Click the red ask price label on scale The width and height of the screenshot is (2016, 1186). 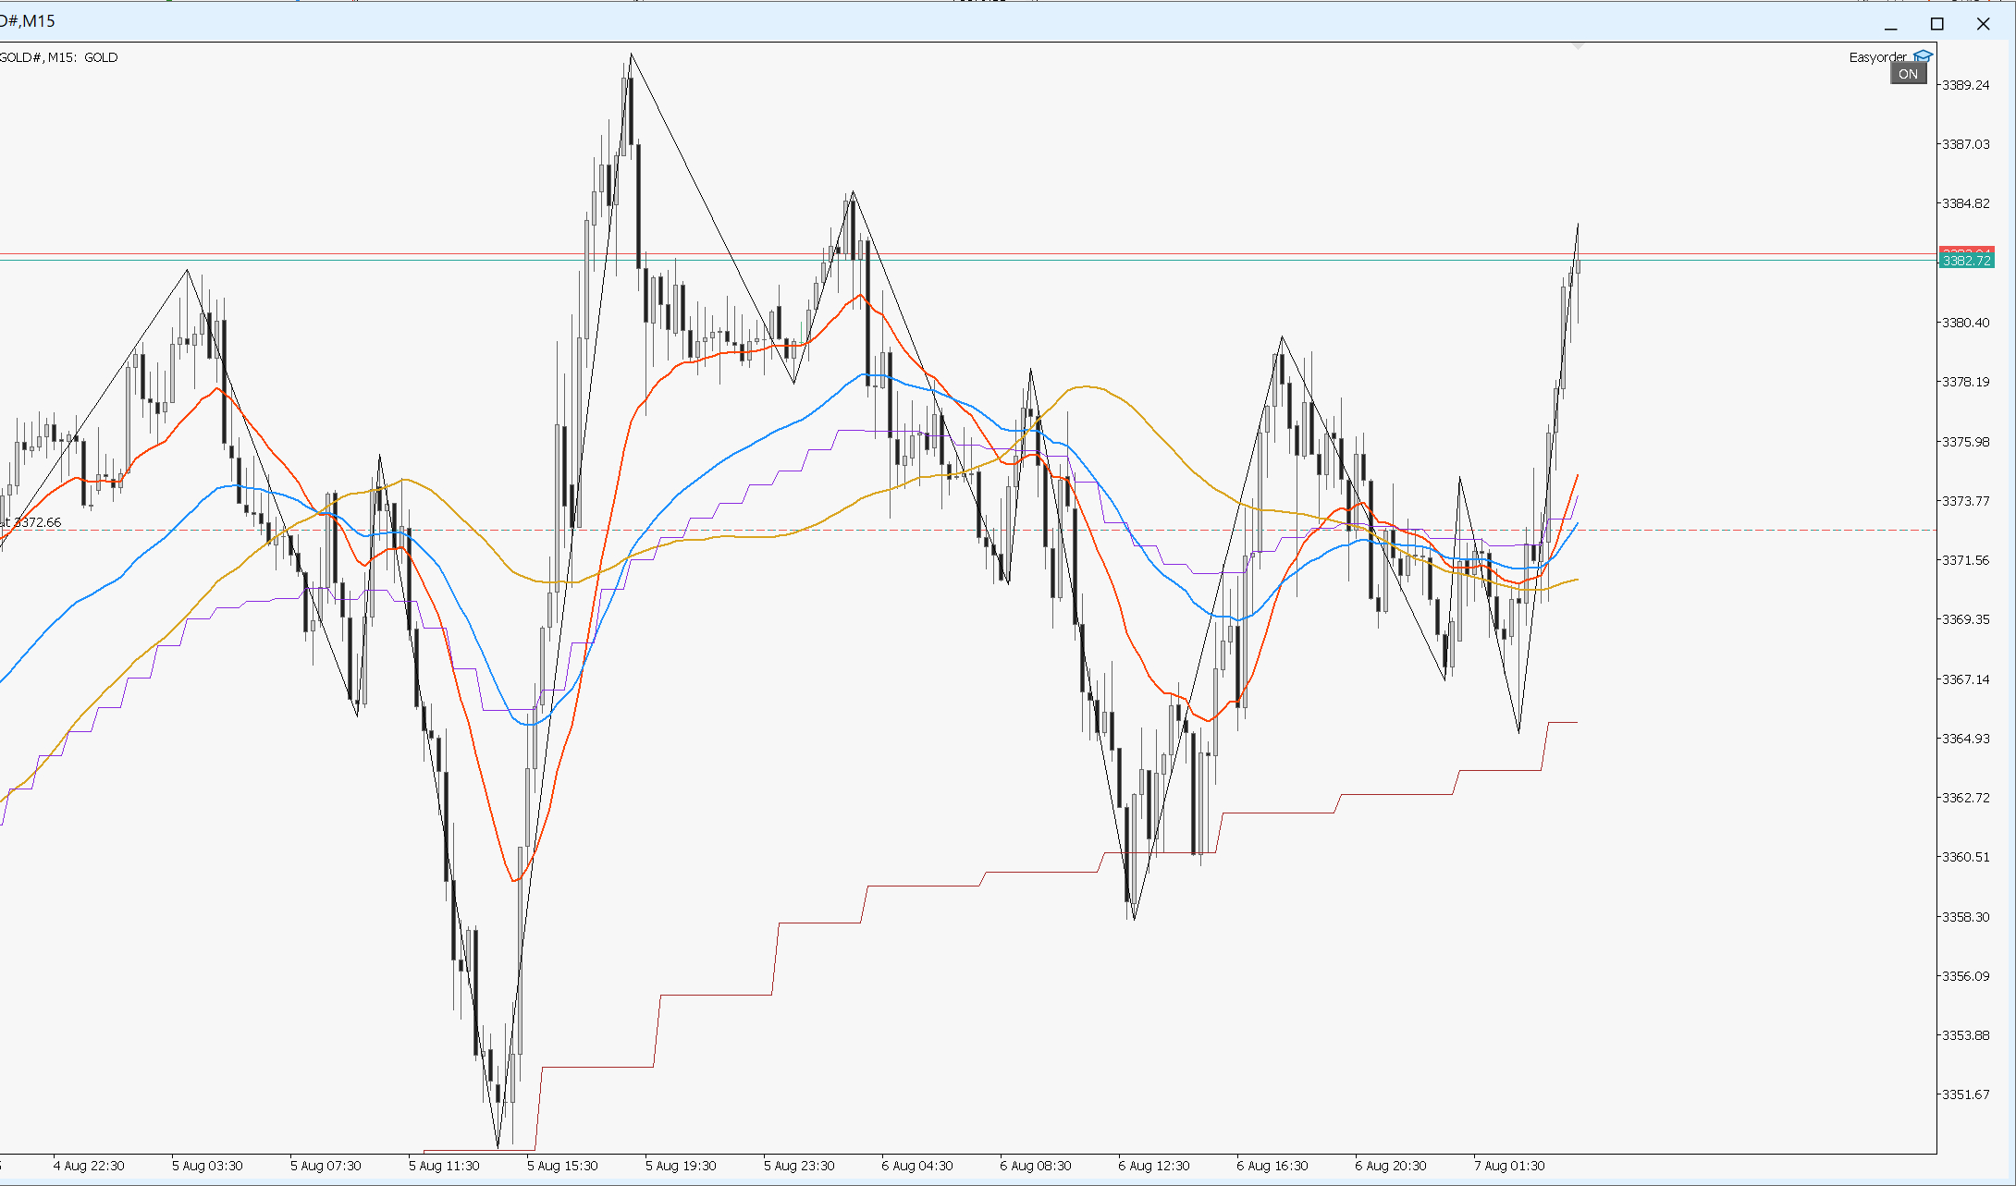coord(1966,251)
